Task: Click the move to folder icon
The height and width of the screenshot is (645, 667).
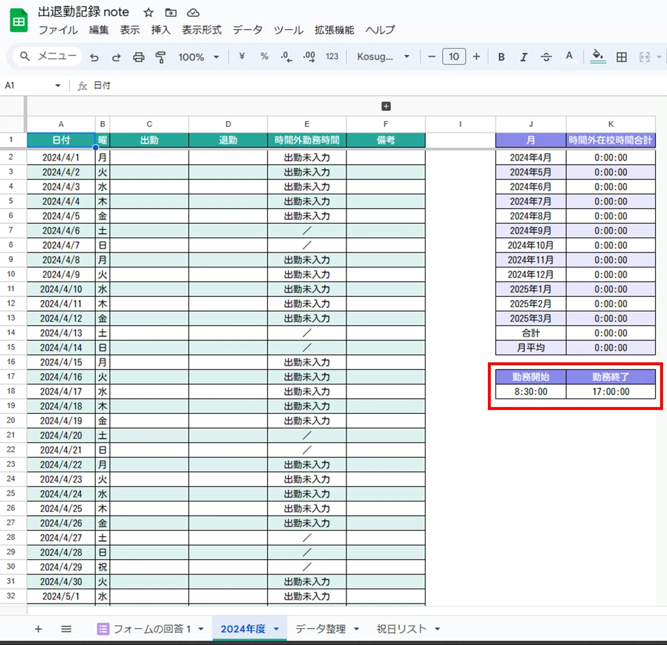Action: tap(170, 13)
